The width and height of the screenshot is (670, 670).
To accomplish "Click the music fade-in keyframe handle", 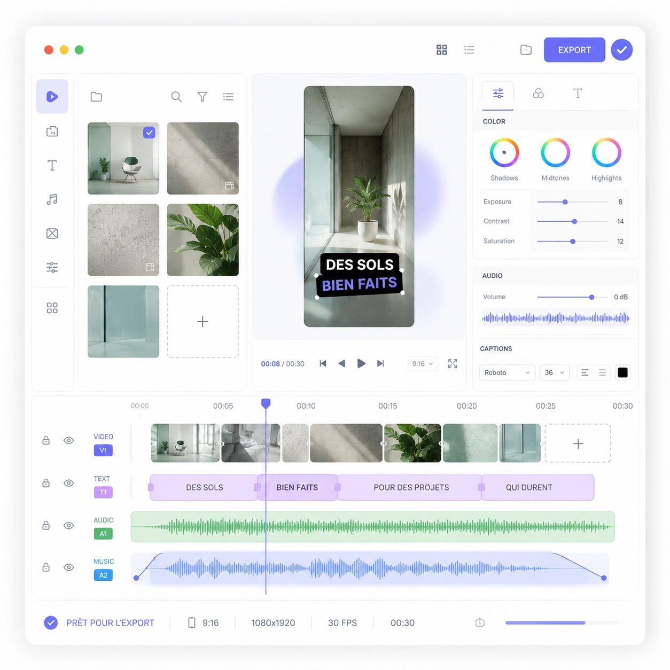I will pos(136,578).
